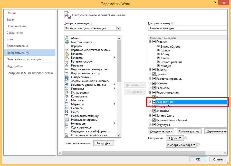Pick the Надпись text box icon
Image resolution: width=231 pixels, height=166 pixels.
tap(66, 108)
